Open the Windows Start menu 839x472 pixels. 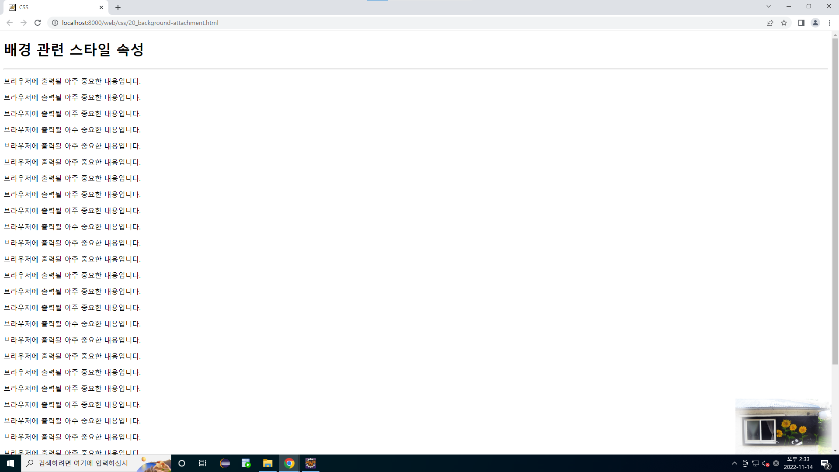10,463
